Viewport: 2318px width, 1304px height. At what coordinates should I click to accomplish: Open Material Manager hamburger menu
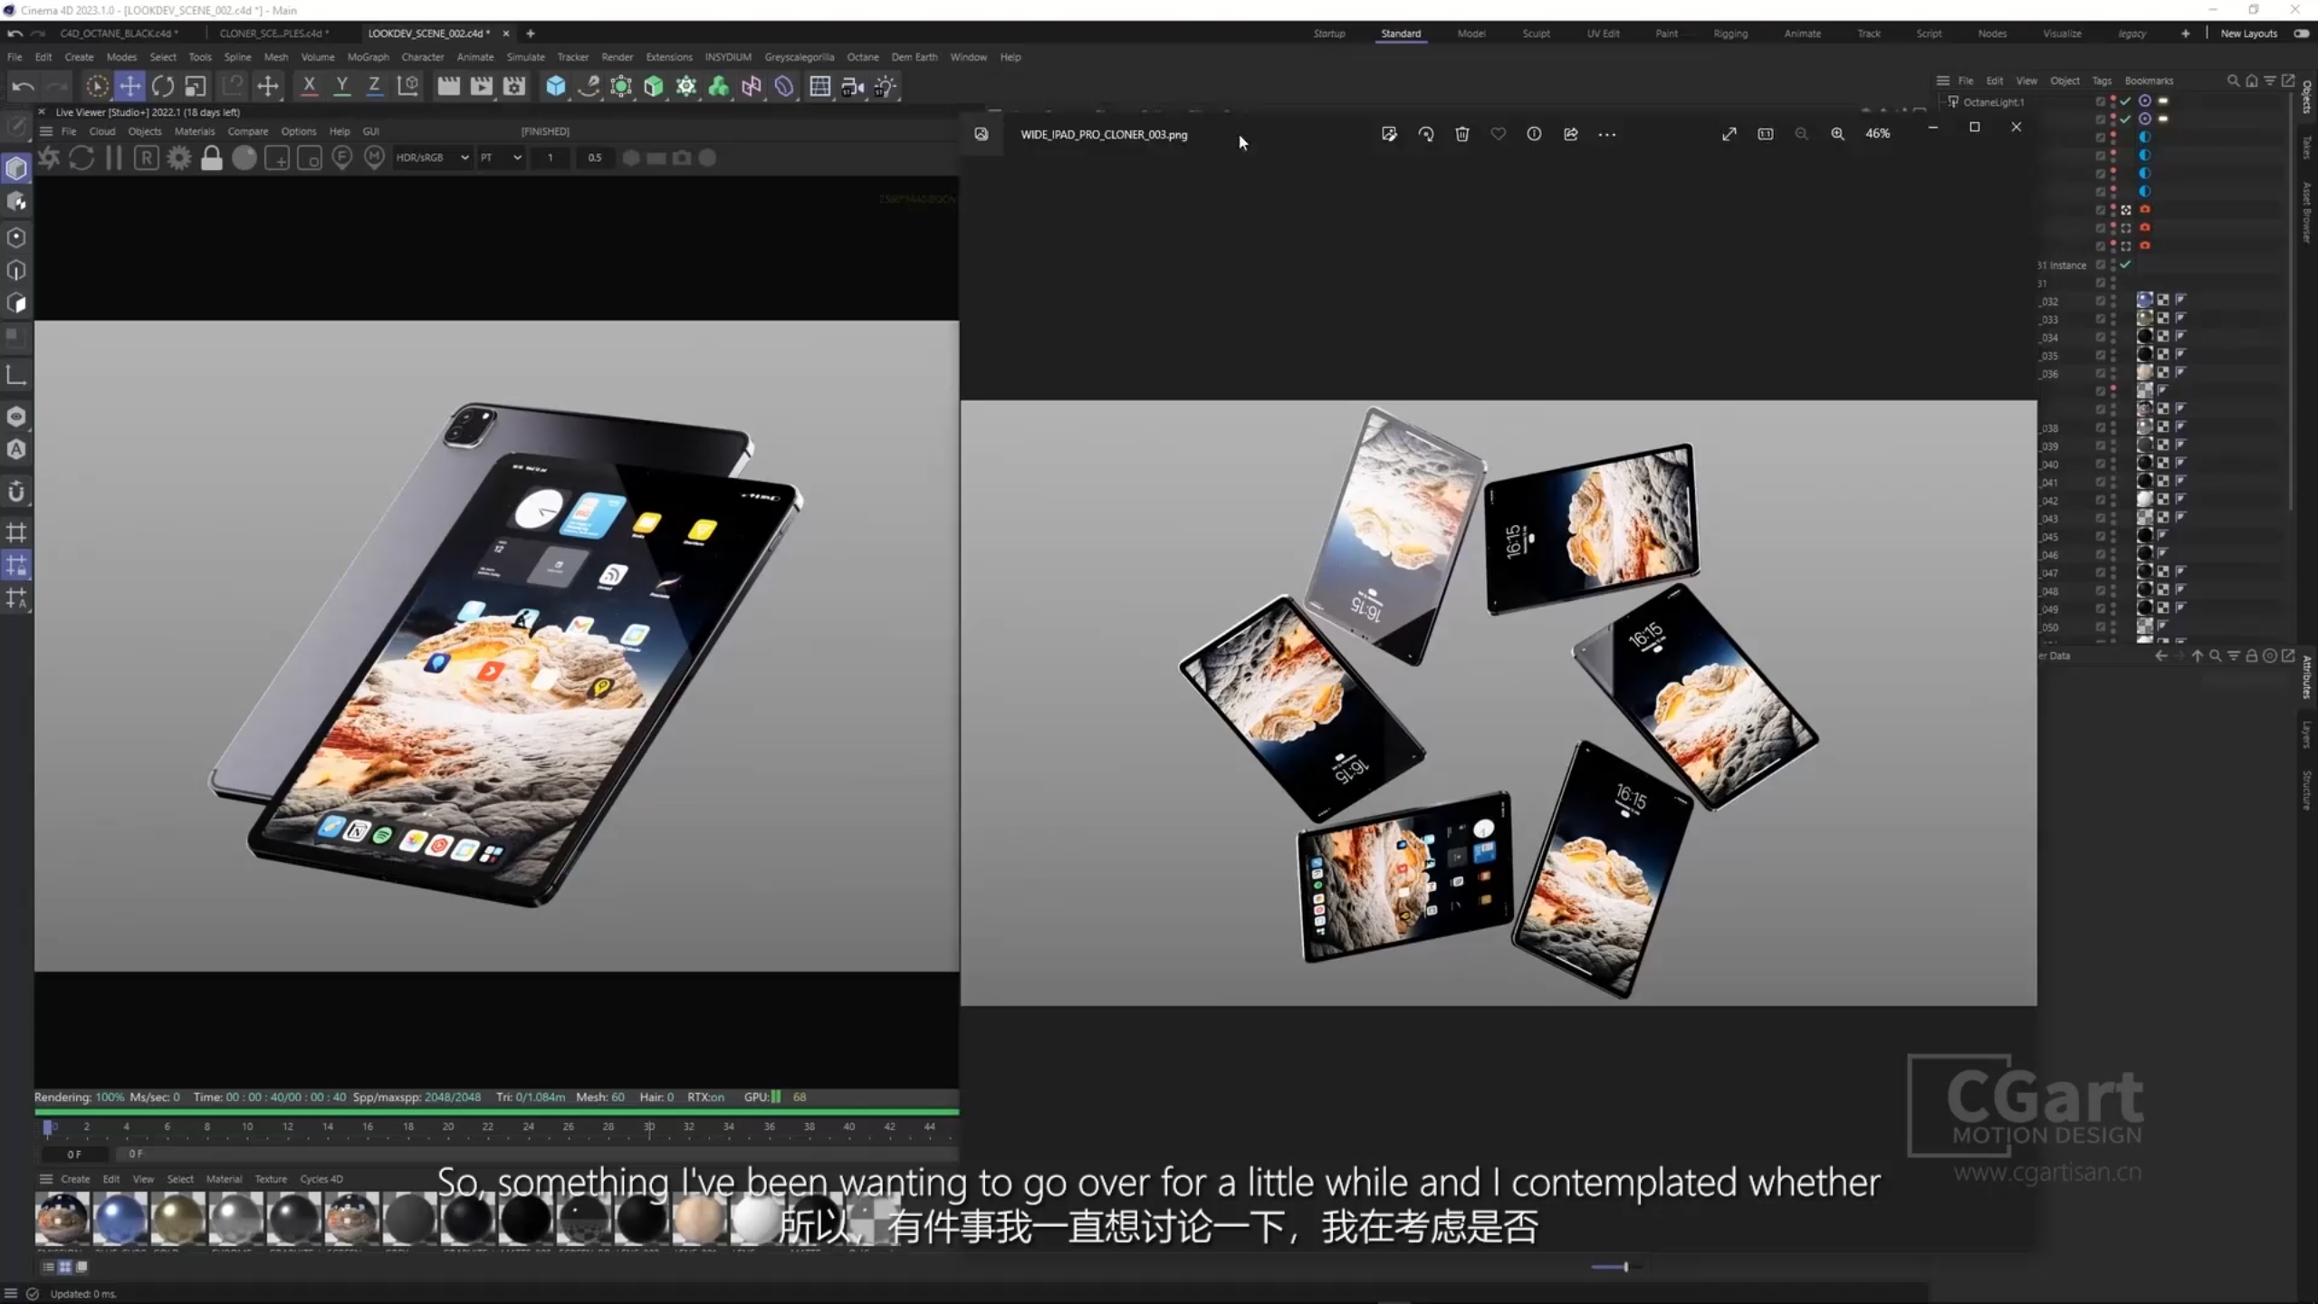(46, 1179)
